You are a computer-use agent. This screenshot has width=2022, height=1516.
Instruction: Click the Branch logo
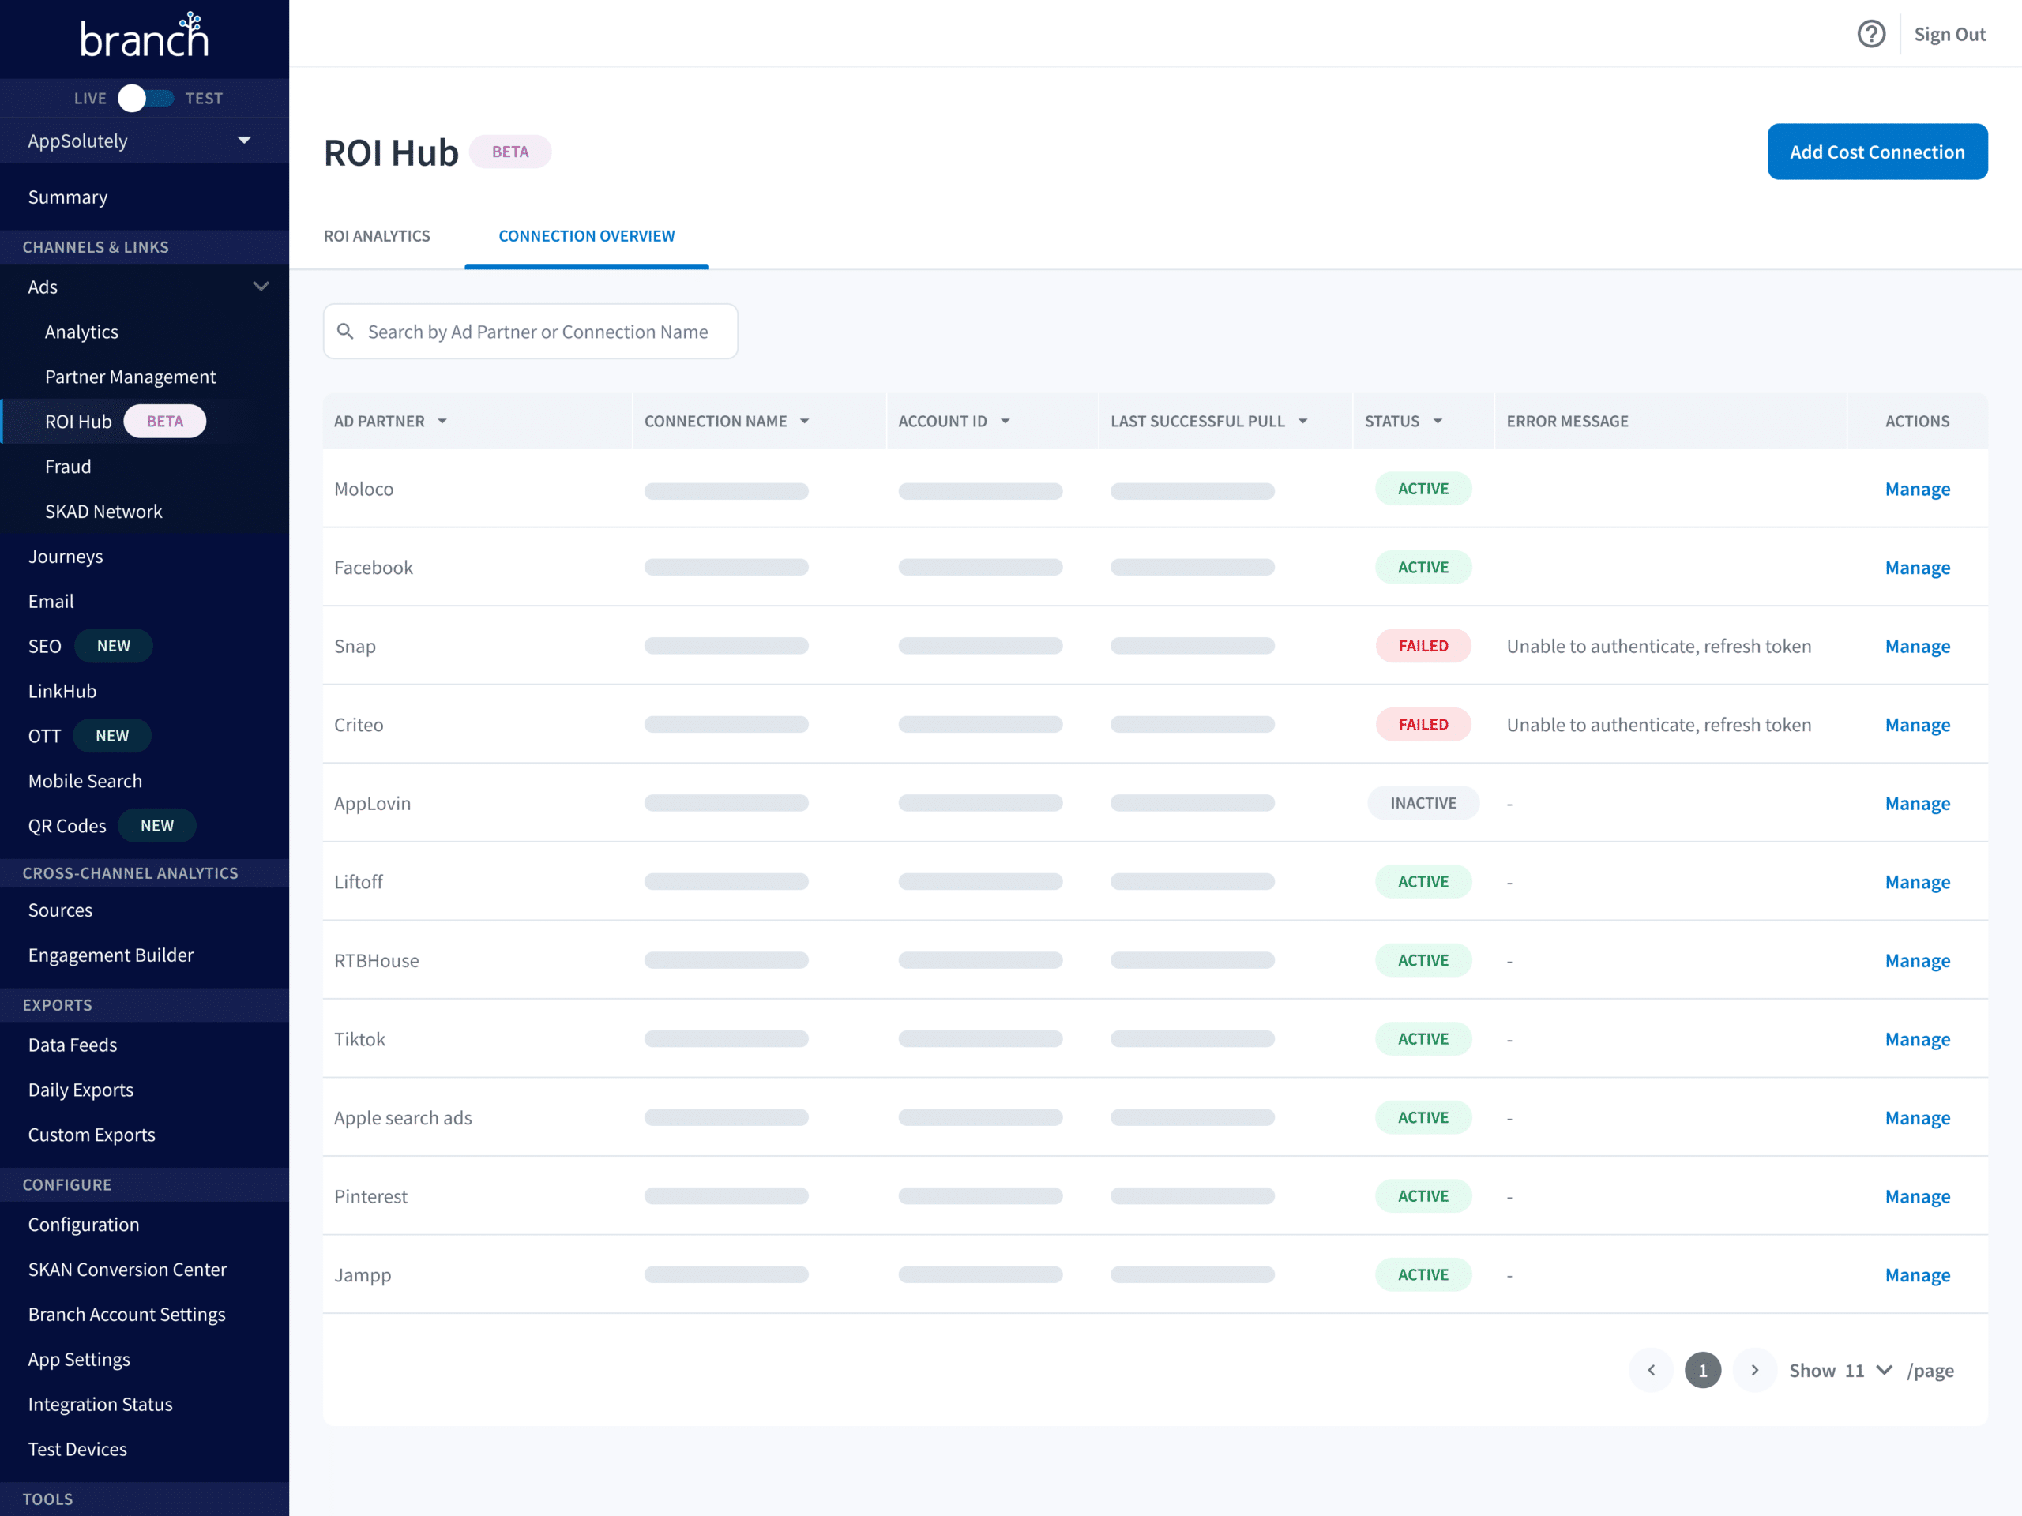[x=144, y=35]
